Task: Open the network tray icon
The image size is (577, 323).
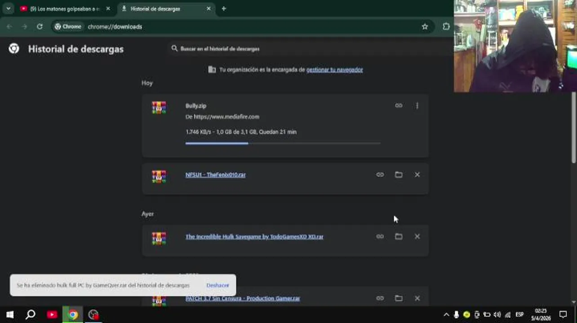Action: coord(508,314)
